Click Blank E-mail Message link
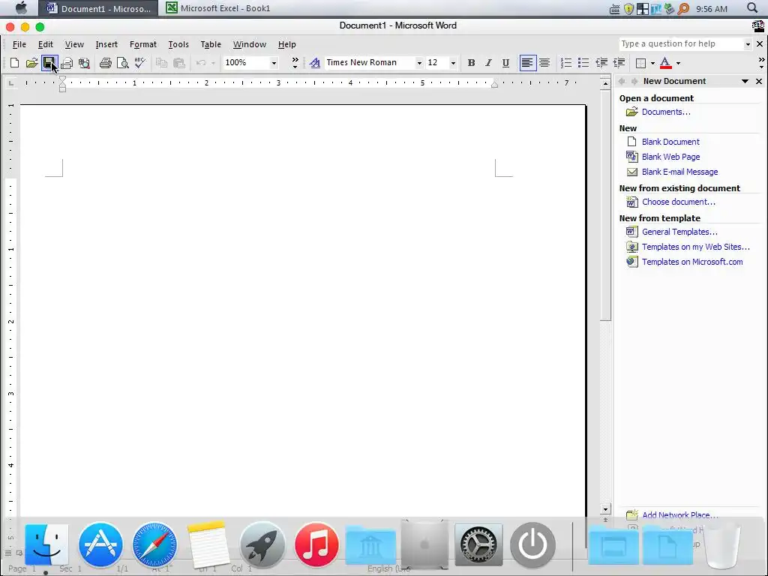Screen dimensions: 768x576 pyautogui.click(x=679, y=172)
